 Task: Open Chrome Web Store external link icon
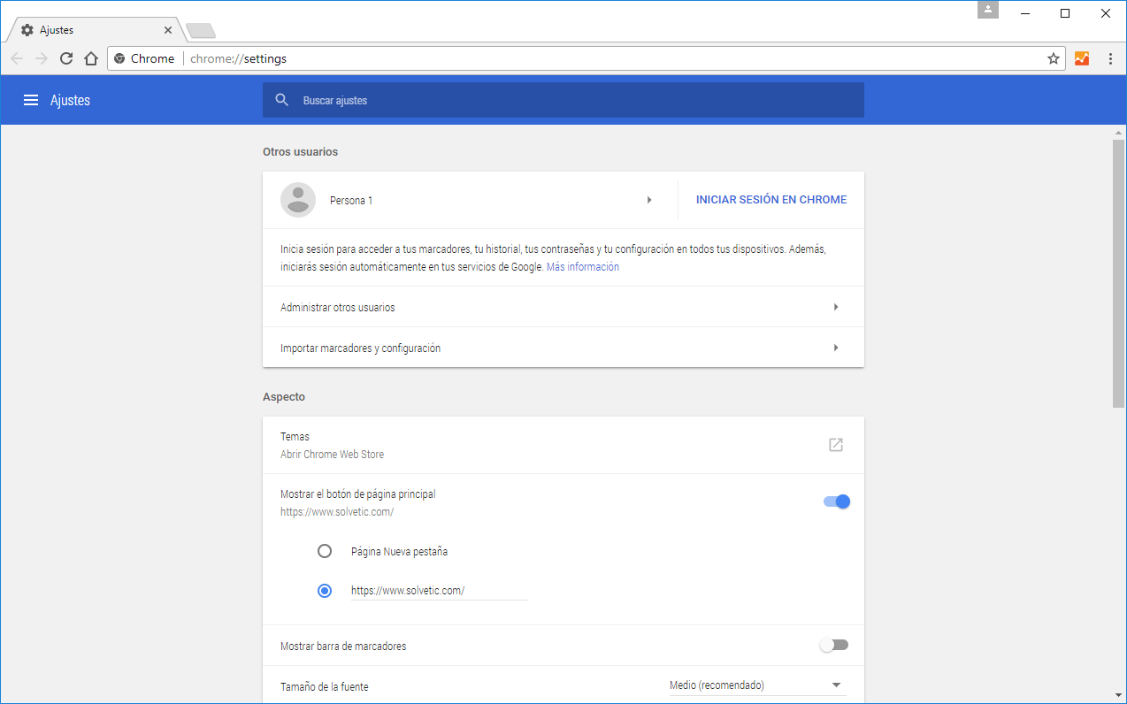pos(836,445)
